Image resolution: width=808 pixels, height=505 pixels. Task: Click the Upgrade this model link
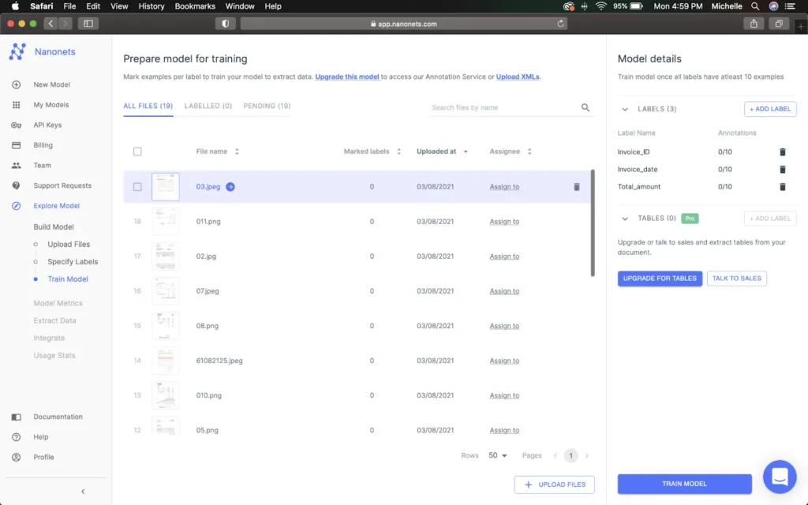click(x=346, y=77)
